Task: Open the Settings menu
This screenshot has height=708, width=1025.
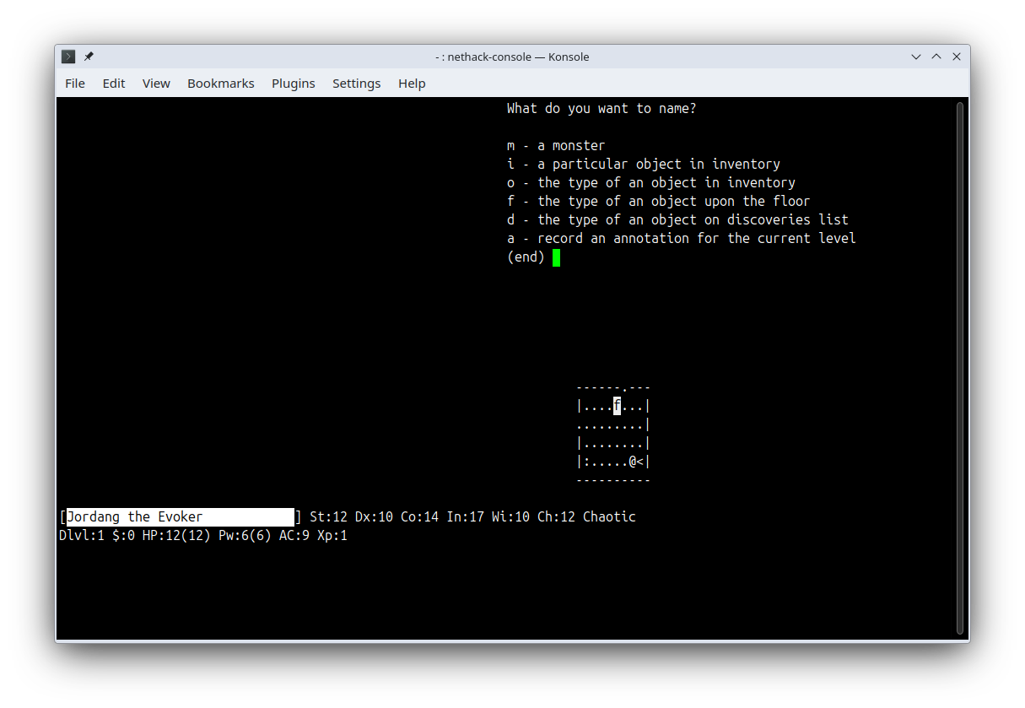Action: pos(356,83)
